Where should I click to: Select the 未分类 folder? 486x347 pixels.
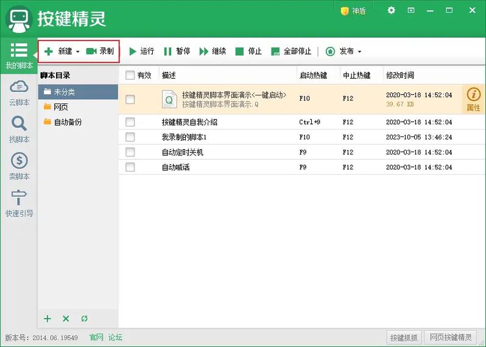(x=78, y=92)
